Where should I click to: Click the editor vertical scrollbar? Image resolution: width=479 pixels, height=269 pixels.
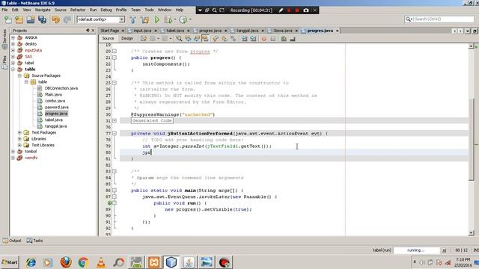pyautogui.click(x=472, y=140)
